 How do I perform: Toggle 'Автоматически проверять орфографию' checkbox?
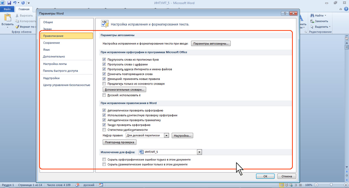pyautogui.click(x=104, y=111)
